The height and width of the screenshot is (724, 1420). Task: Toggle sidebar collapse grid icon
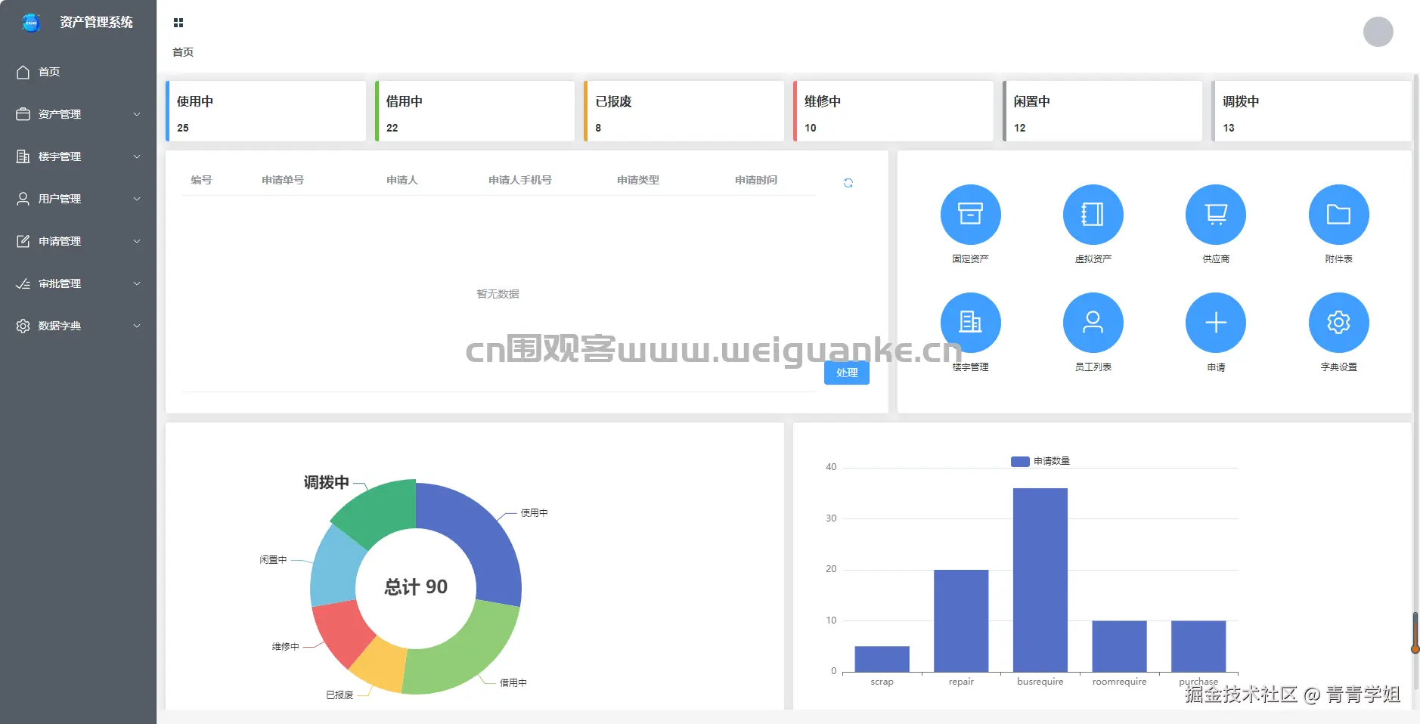[x=178, y=23]
